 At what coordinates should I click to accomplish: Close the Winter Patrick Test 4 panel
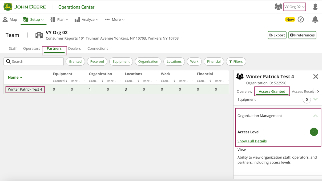click(316, 77)
